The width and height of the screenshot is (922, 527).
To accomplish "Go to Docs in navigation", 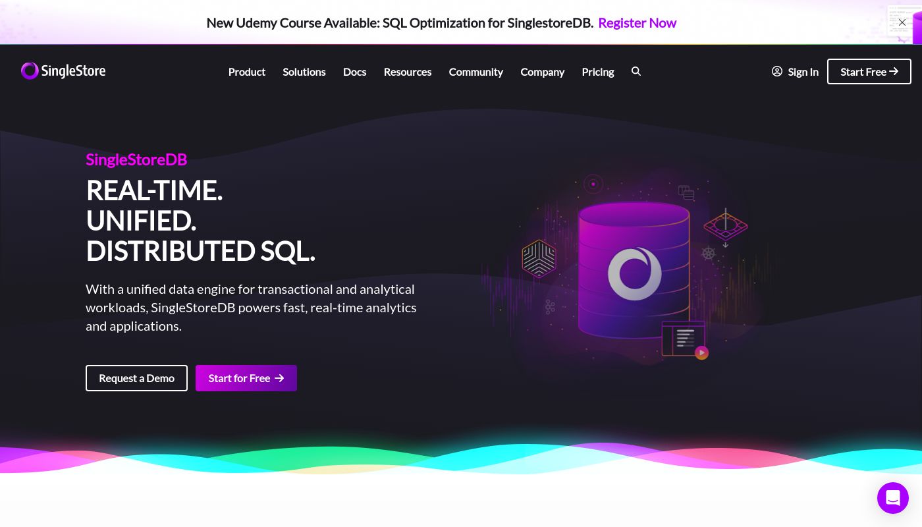I will (354, 72).
